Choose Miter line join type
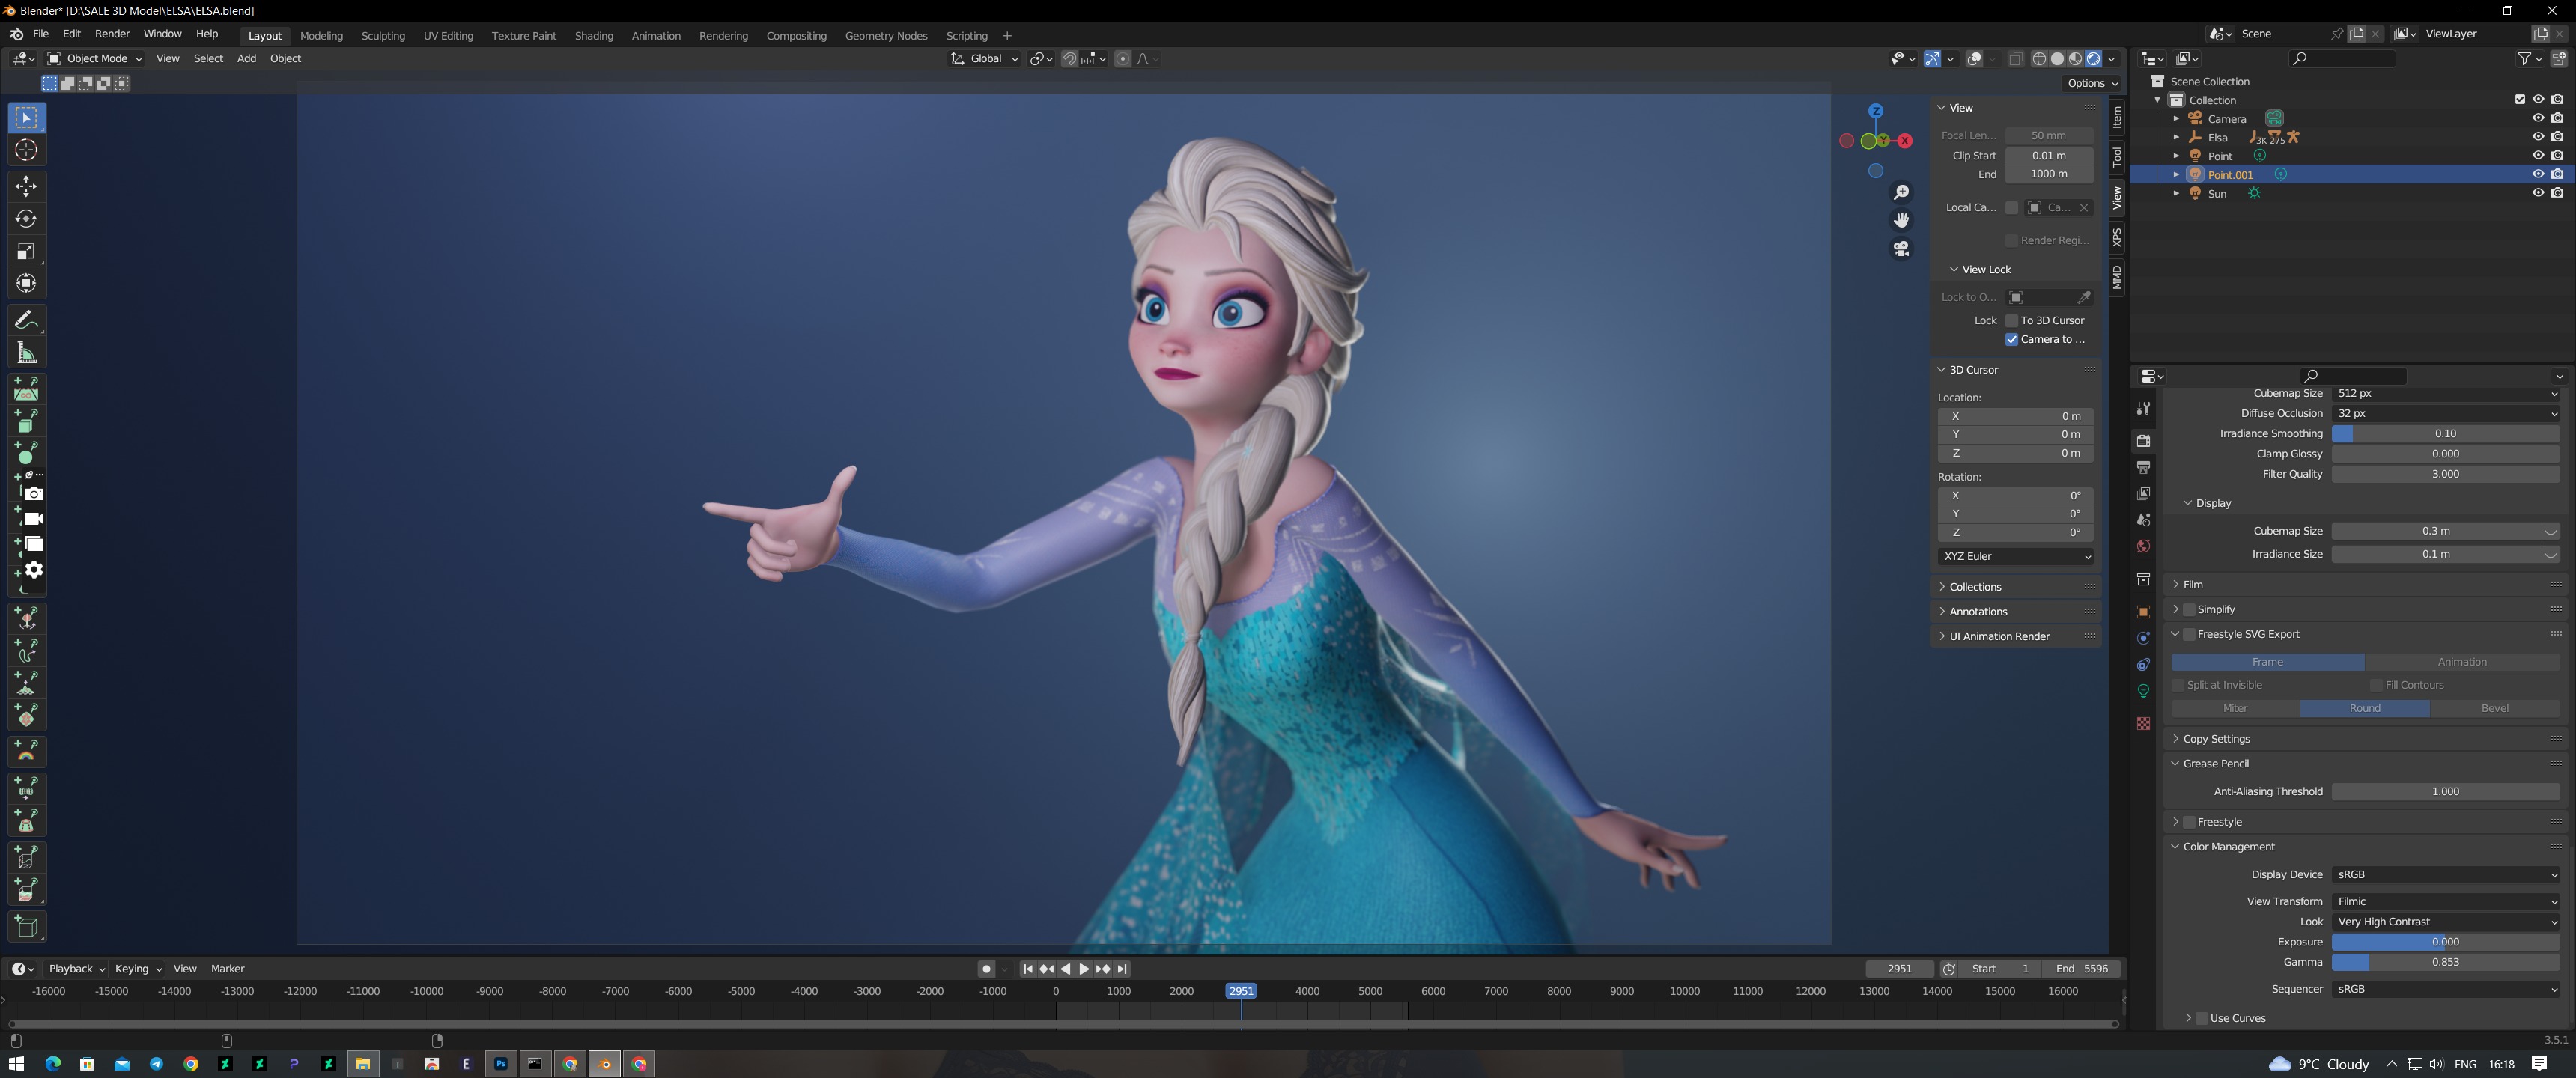This screenshot has height=1078, width=2576. pyautogui.click(x=2235, y=708)
